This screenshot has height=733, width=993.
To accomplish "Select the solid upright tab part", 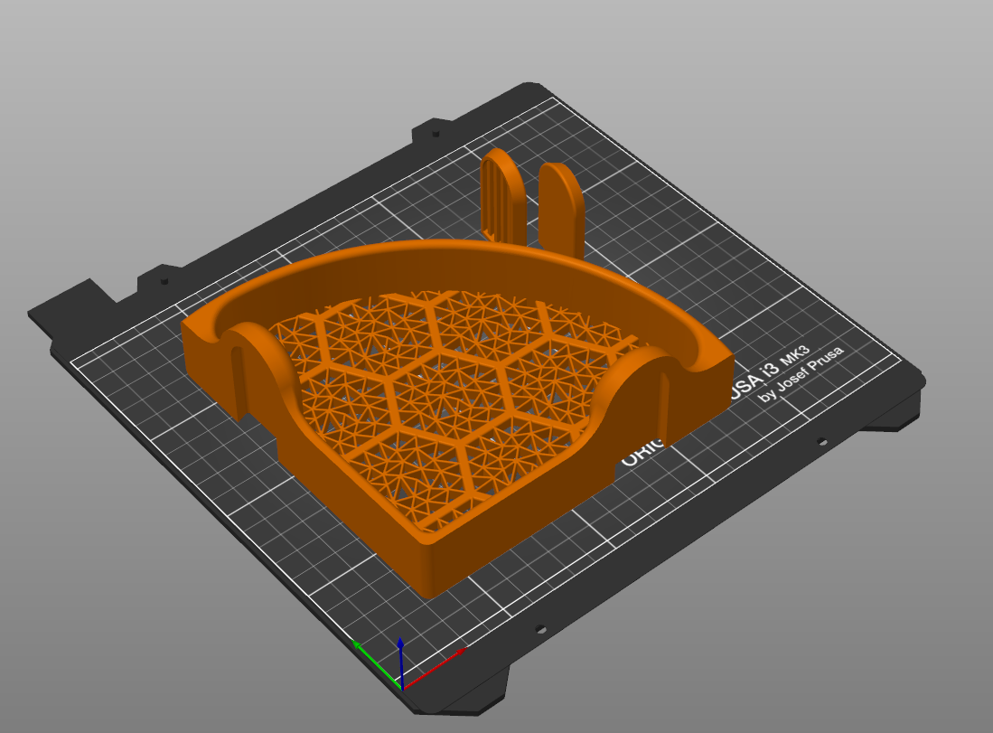I will [x=560, y=209].
